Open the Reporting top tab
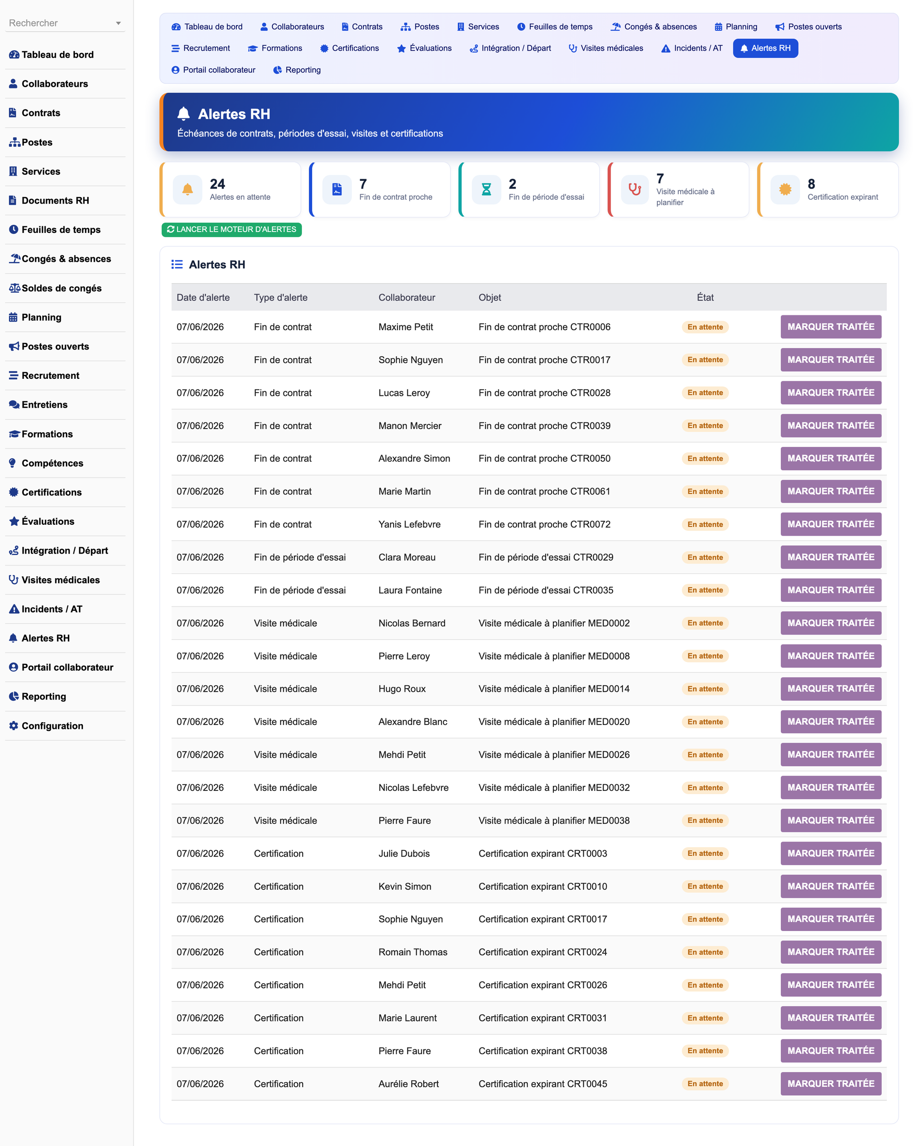 (x=297, y=70)
